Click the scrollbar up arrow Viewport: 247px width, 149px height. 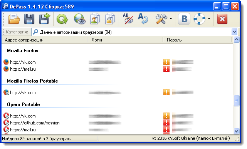[x=236, y=40]
